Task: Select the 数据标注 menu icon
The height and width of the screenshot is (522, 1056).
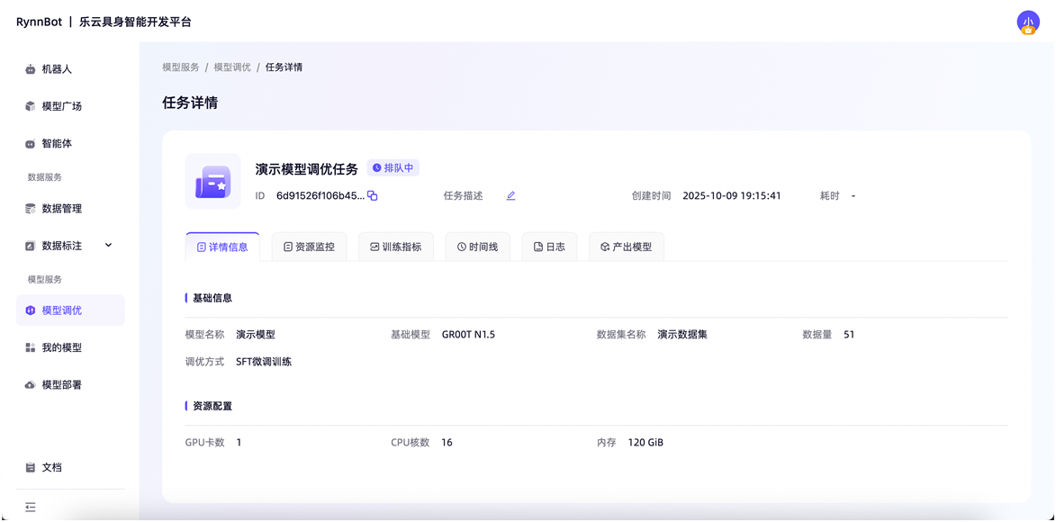Action: pyautogui.click(x=30, y=246)
